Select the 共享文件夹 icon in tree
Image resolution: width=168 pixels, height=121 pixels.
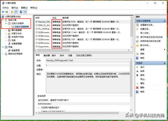9,34
